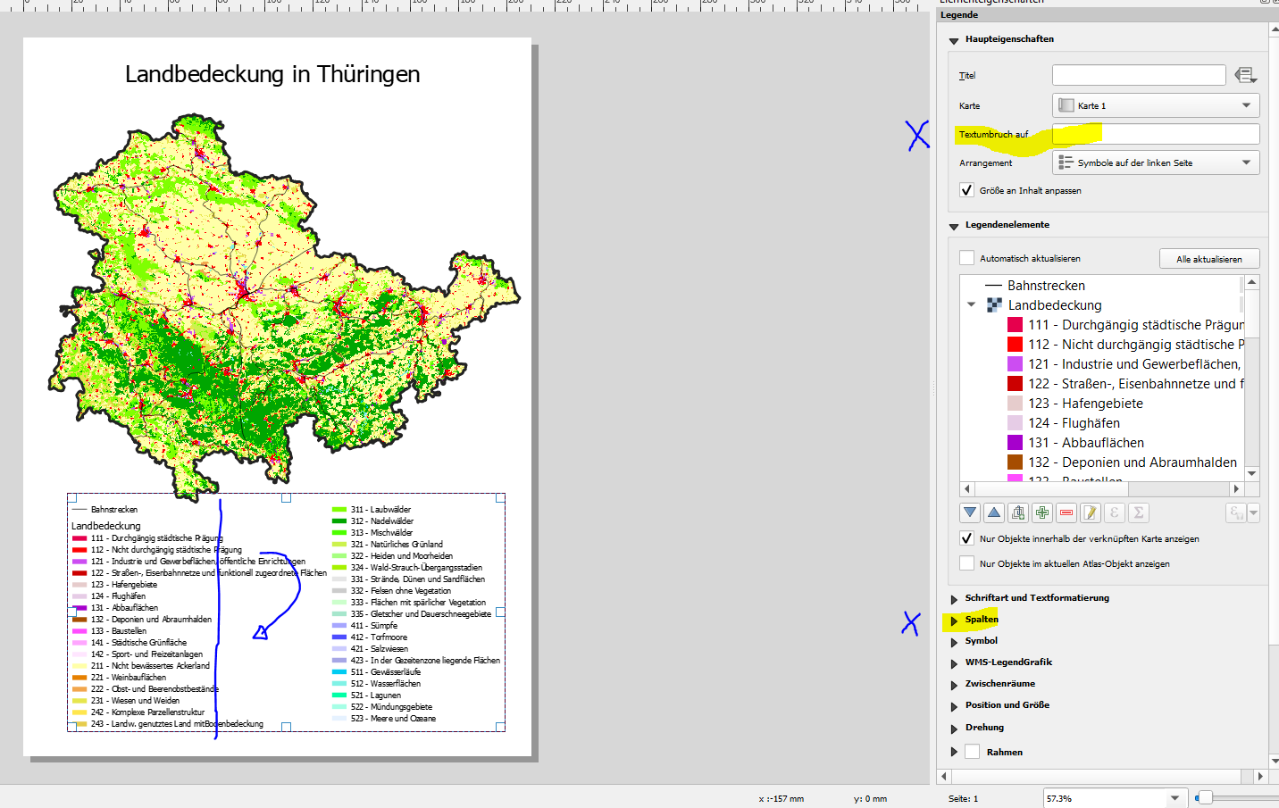Click the add group icon
The width and height of the screenshot is (1279, 808).
click(x=1018, y=512)
